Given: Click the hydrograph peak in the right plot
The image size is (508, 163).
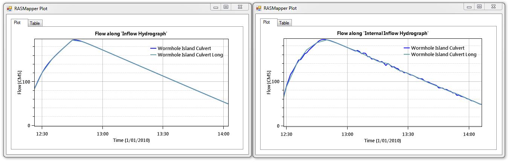Looking at the screenshot, I should point(324,40).
